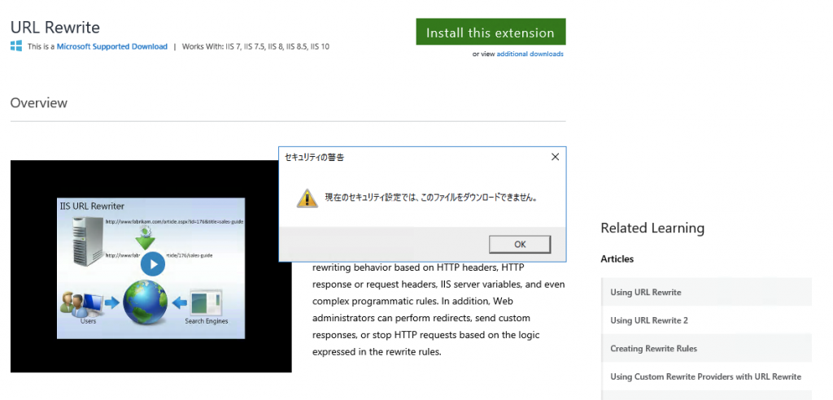Click the URL Rewrite page title

(x=55, y=27)
